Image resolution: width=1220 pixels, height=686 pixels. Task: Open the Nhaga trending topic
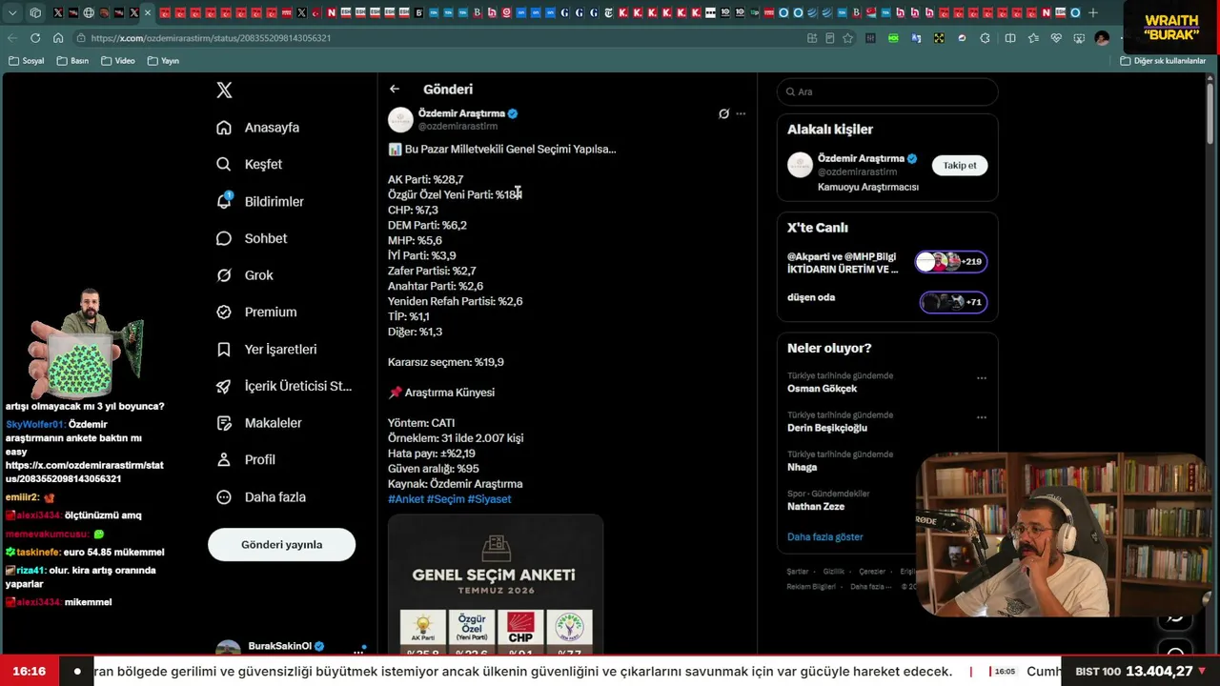(x=802, y=467)
